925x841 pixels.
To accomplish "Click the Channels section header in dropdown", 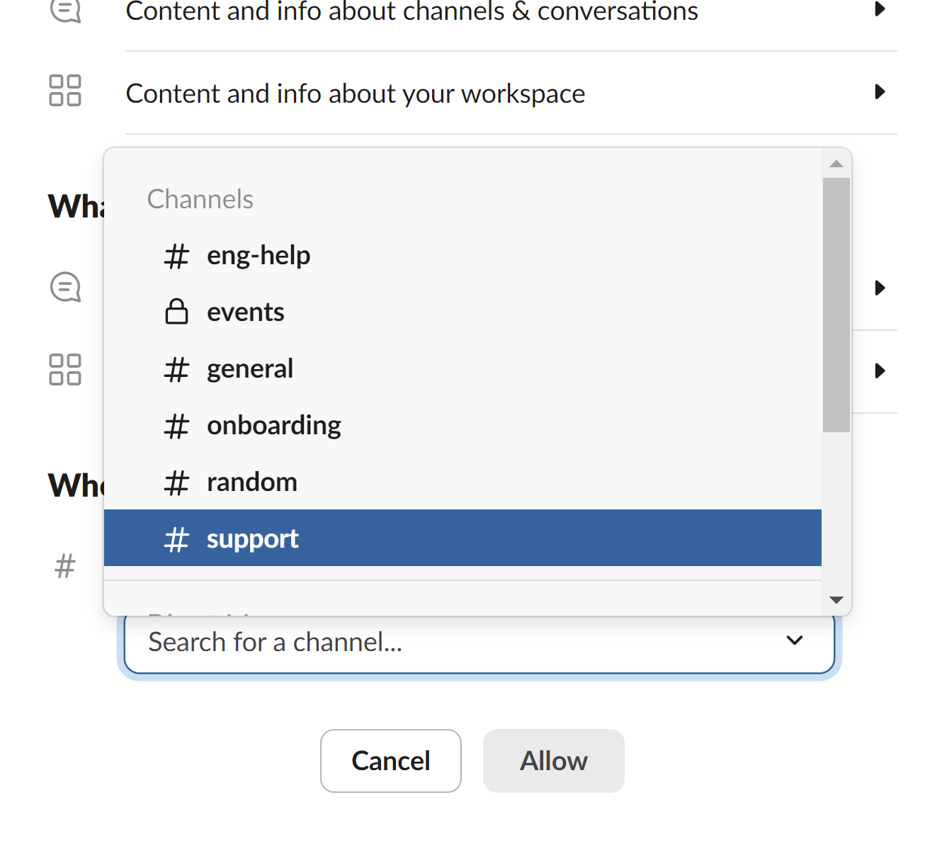I will point(200,199).
